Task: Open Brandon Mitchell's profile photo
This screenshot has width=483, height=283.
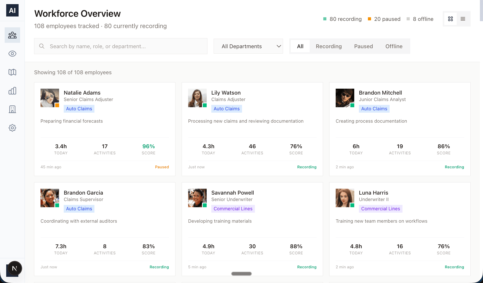Action: 345,98
